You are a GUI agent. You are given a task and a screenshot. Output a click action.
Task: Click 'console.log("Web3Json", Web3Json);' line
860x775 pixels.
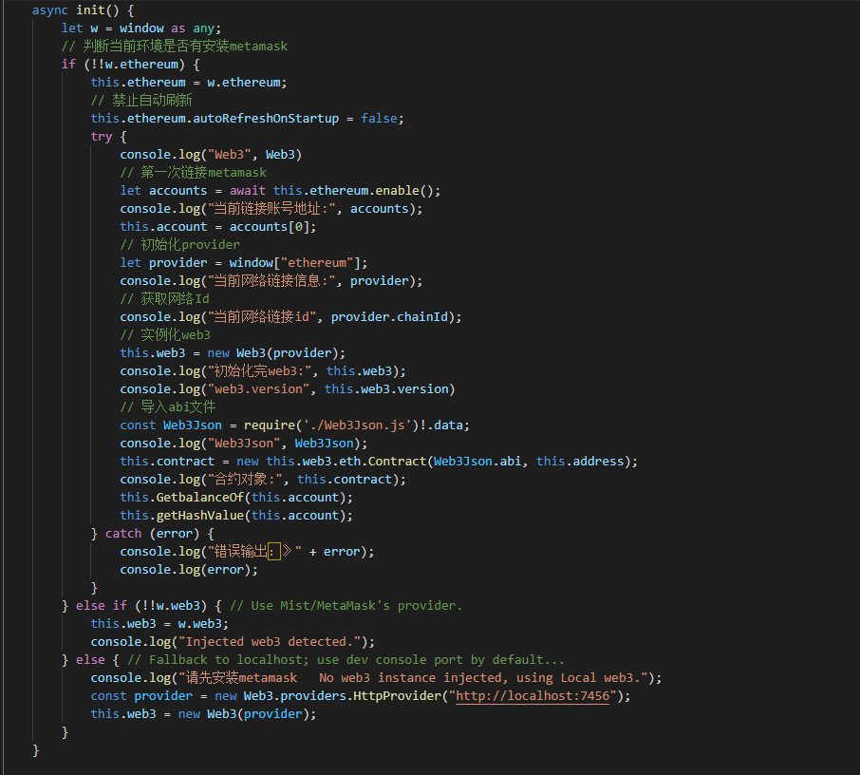244,444
